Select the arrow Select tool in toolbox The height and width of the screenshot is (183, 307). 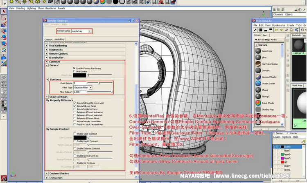click(x=4, y=11)
